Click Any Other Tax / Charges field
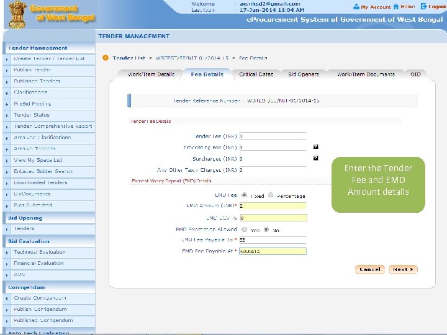The width and height of the screenshot is (447, 335). 273,170
